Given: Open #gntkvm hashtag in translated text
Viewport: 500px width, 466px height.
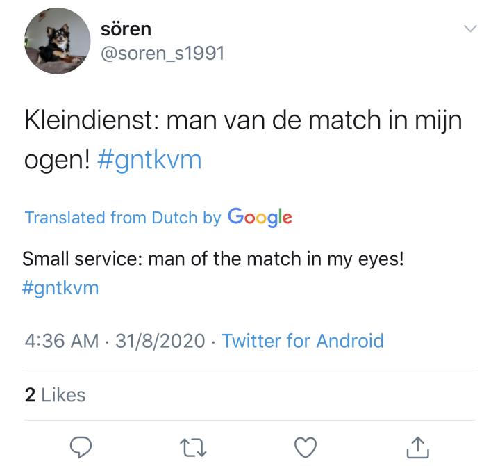Looking at the screenshot, I should coord(60,287).
